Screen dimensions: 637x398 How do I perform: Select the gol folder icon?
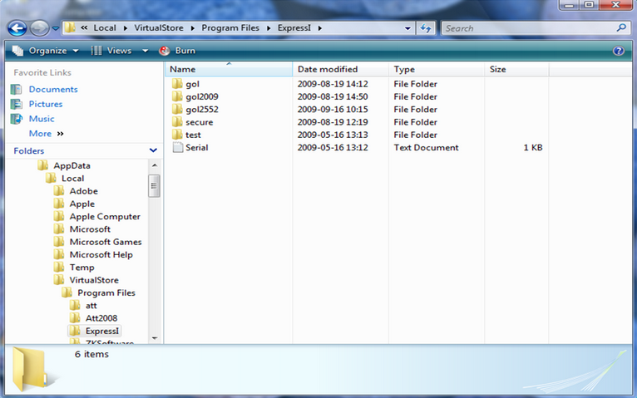click(x=177, y=84)
